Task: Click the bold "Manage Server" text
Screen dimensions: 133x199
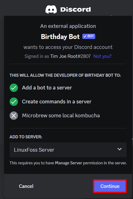Action: coord(68,163)
